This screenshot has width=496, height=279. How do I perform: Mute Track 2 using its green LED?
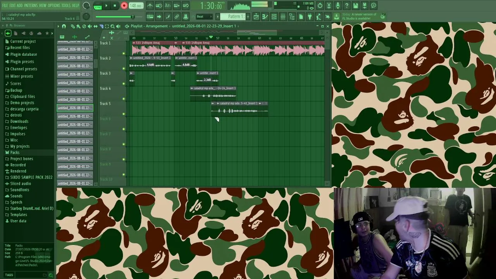point(124,69)
